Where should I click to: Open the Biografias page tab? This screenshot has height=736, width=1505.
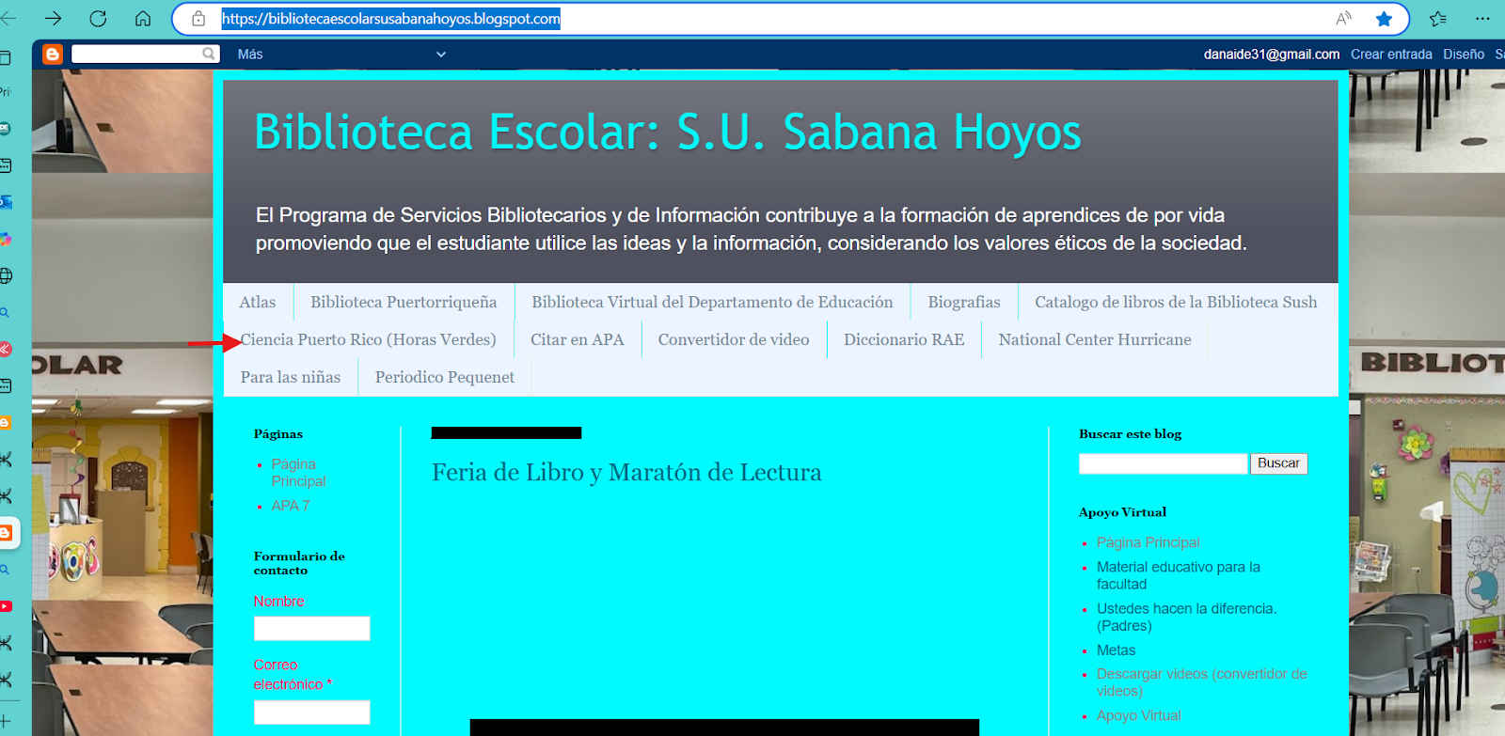coord(964,302)
